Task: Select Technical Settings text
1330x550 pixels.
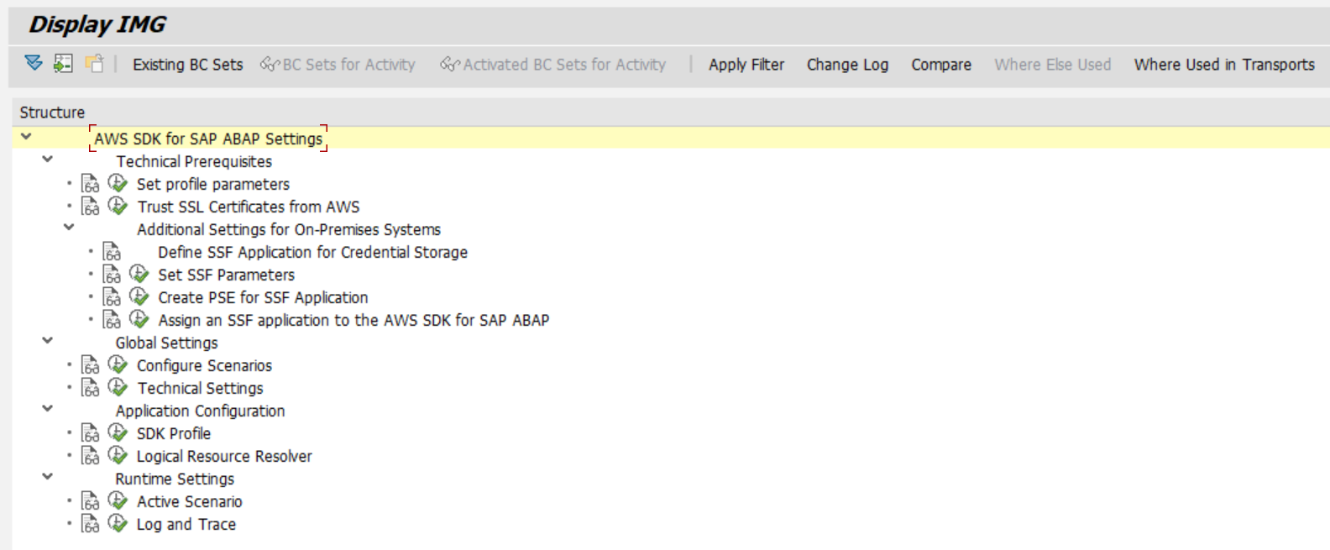Action: click(x=200, y=388)
